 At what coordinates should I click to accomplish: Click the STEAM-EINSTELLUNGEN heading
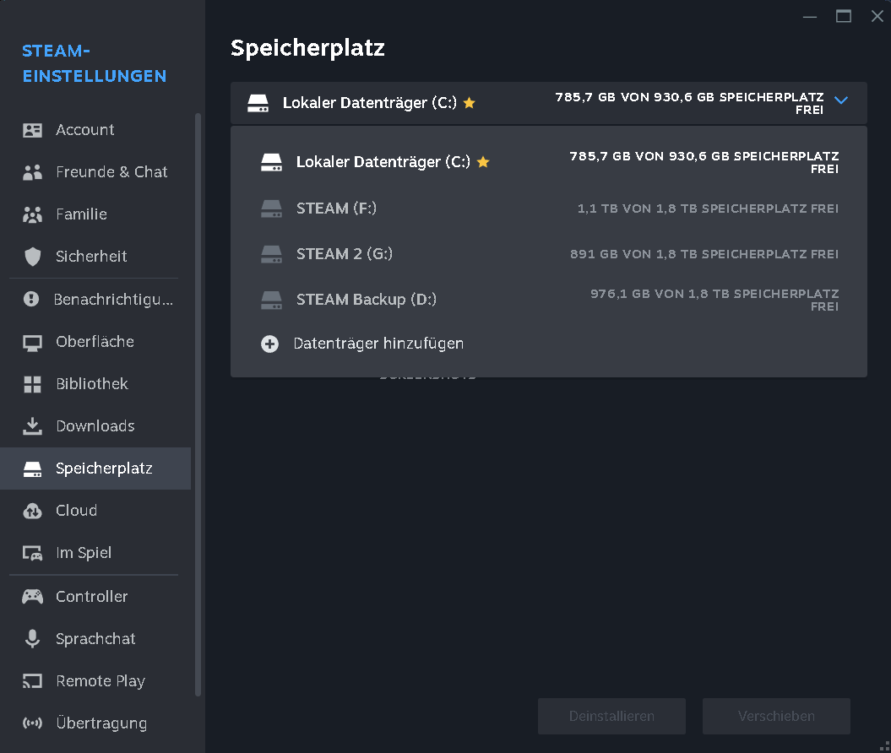point(95,63)
